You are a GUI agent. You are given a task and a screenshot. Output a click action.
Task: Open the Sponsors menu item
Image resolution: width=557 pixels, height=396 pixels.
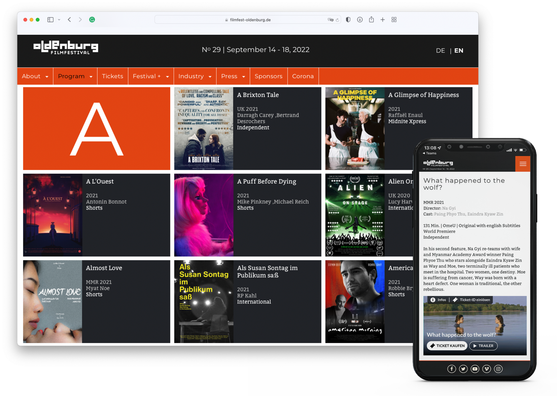[x=268, y=76]
